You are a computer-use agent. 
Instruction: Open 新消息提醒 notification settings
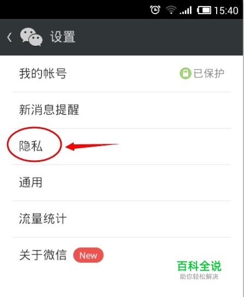[x=122, y=110]
